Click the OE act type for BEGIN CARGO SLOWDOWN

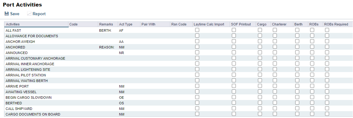[x=121, y=98]
